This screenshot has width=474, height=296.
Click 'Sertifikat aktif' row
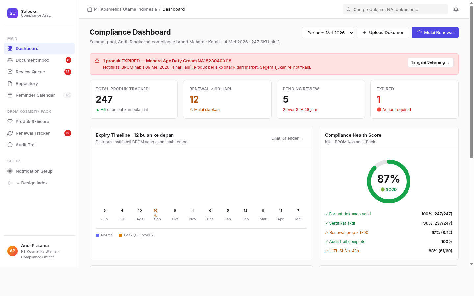[388, 223]
